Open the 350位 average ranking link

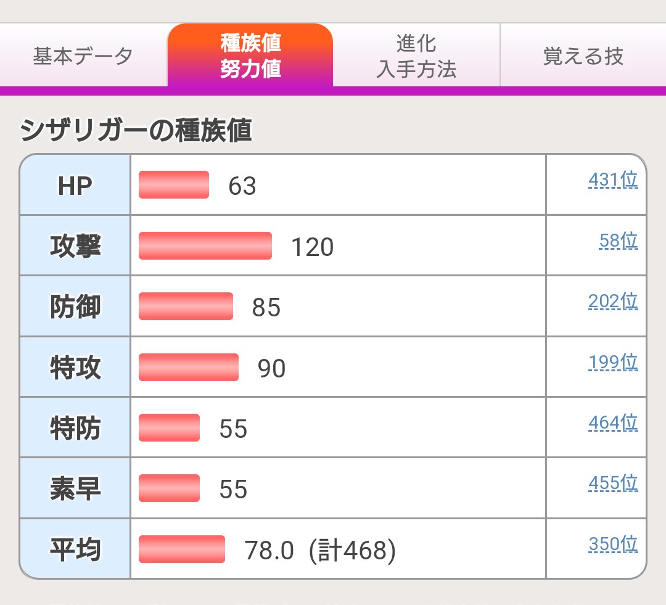613,544
